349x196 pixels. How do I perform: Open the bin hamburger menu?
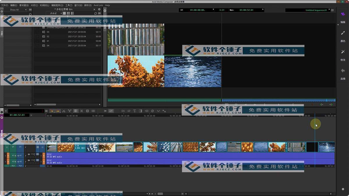[x=99, y=13]
